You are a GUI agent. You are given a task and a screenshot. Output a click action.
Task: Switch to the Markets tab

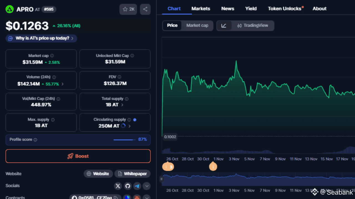[201, 9]
